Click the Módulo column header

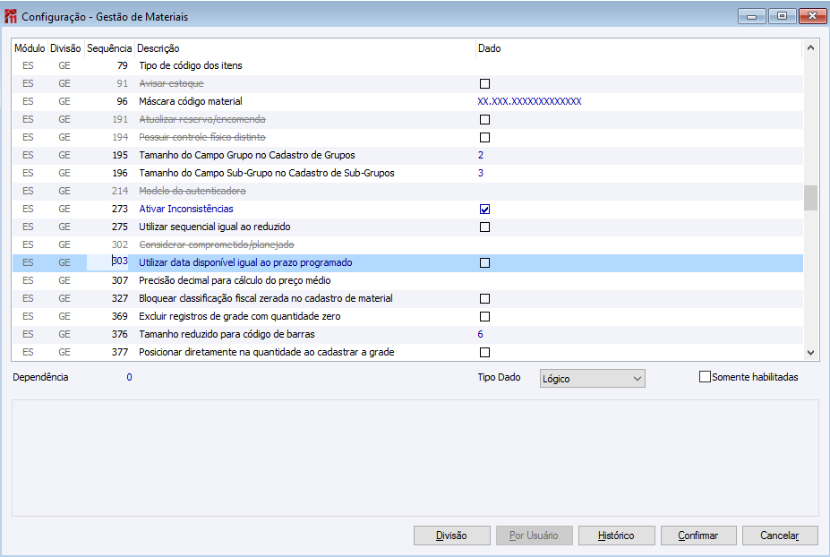(30, 48)
